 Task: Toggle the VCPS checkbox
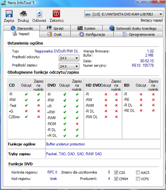click(x=138, y=179)
